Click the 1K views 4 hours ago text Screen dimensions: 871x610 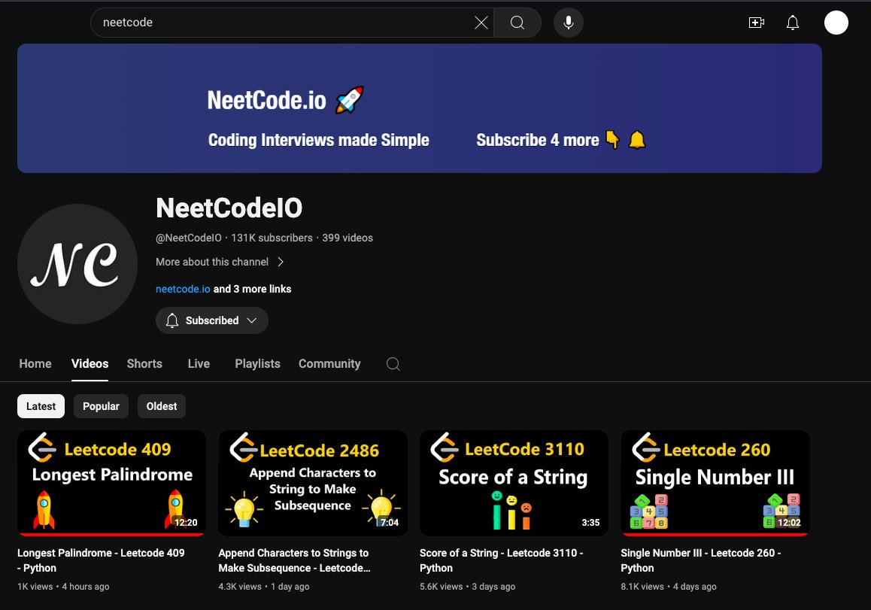[63, 587]
